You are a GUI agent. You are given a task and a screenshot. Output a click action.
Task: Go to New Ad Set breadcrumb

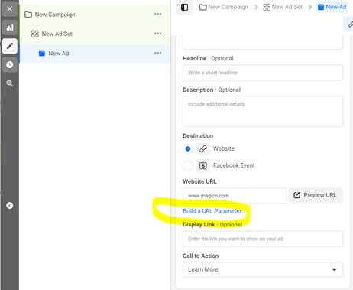pos(283,7)
